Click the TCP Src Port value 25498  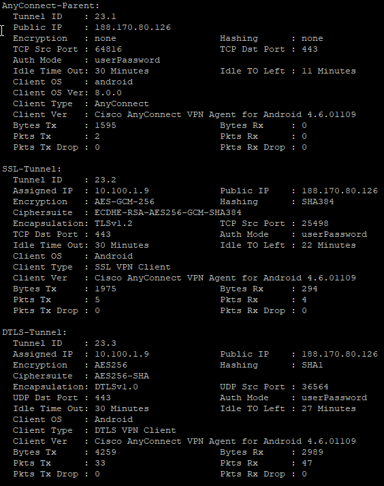315,223
